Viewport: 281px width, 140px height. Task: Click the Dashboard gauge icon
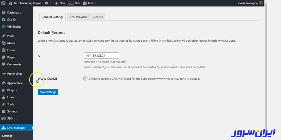click(x=3, y=12)
